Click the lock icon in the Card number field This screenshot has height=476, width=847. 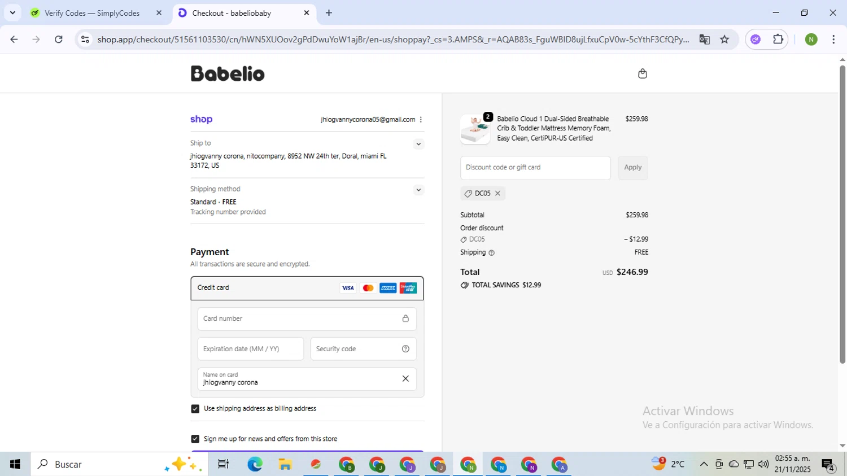(x=405, y=318)
